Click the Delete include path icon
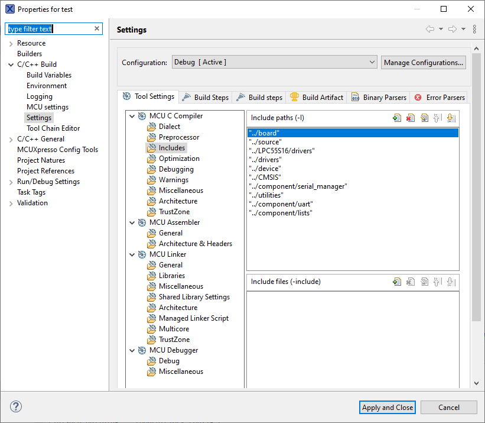 (411, 118)
